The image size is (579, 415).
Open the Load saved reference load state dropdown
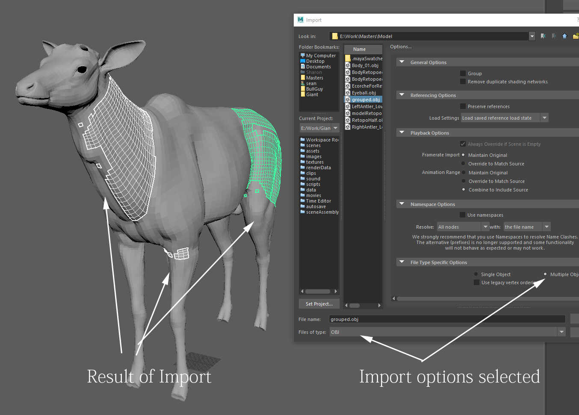[x=544, y=118]
